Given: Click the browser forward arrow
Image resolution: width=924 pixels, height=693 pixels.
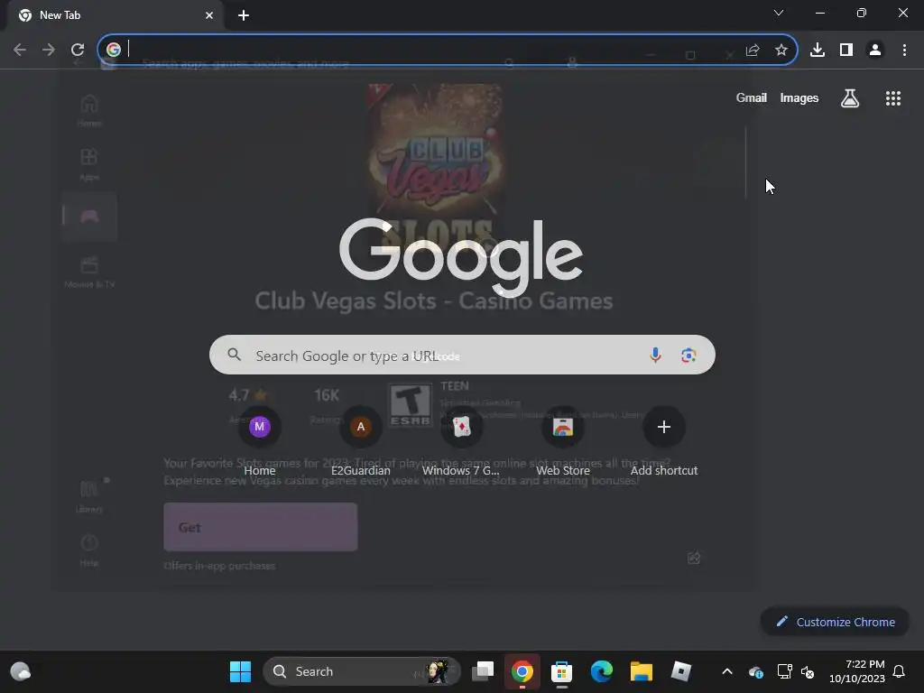Looking at the screenshot, I should 49,51.
